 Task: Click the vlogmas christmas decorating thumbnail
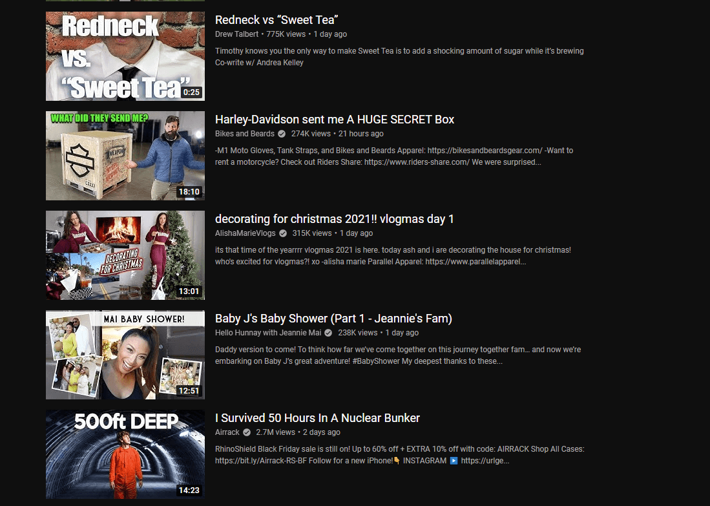[125, 255]
